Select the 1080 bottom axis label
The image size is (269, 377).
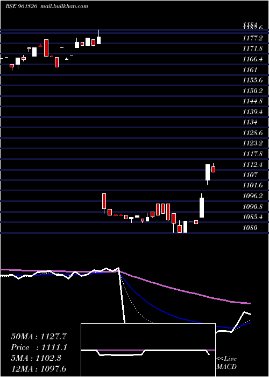pos(250,227)
